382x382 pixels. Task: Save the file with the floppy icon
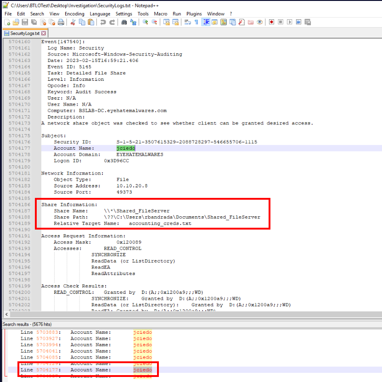click(25, 22)
